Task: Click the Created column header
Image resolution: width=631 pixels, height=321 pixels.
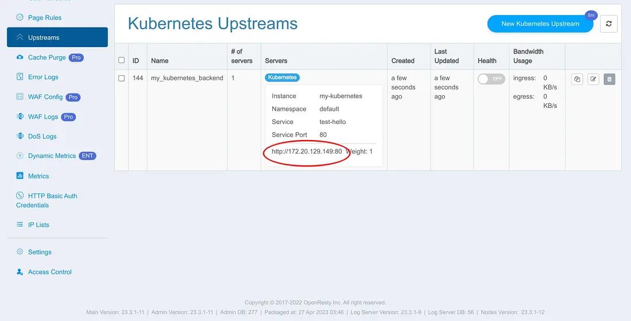Action: pos(403,61)
